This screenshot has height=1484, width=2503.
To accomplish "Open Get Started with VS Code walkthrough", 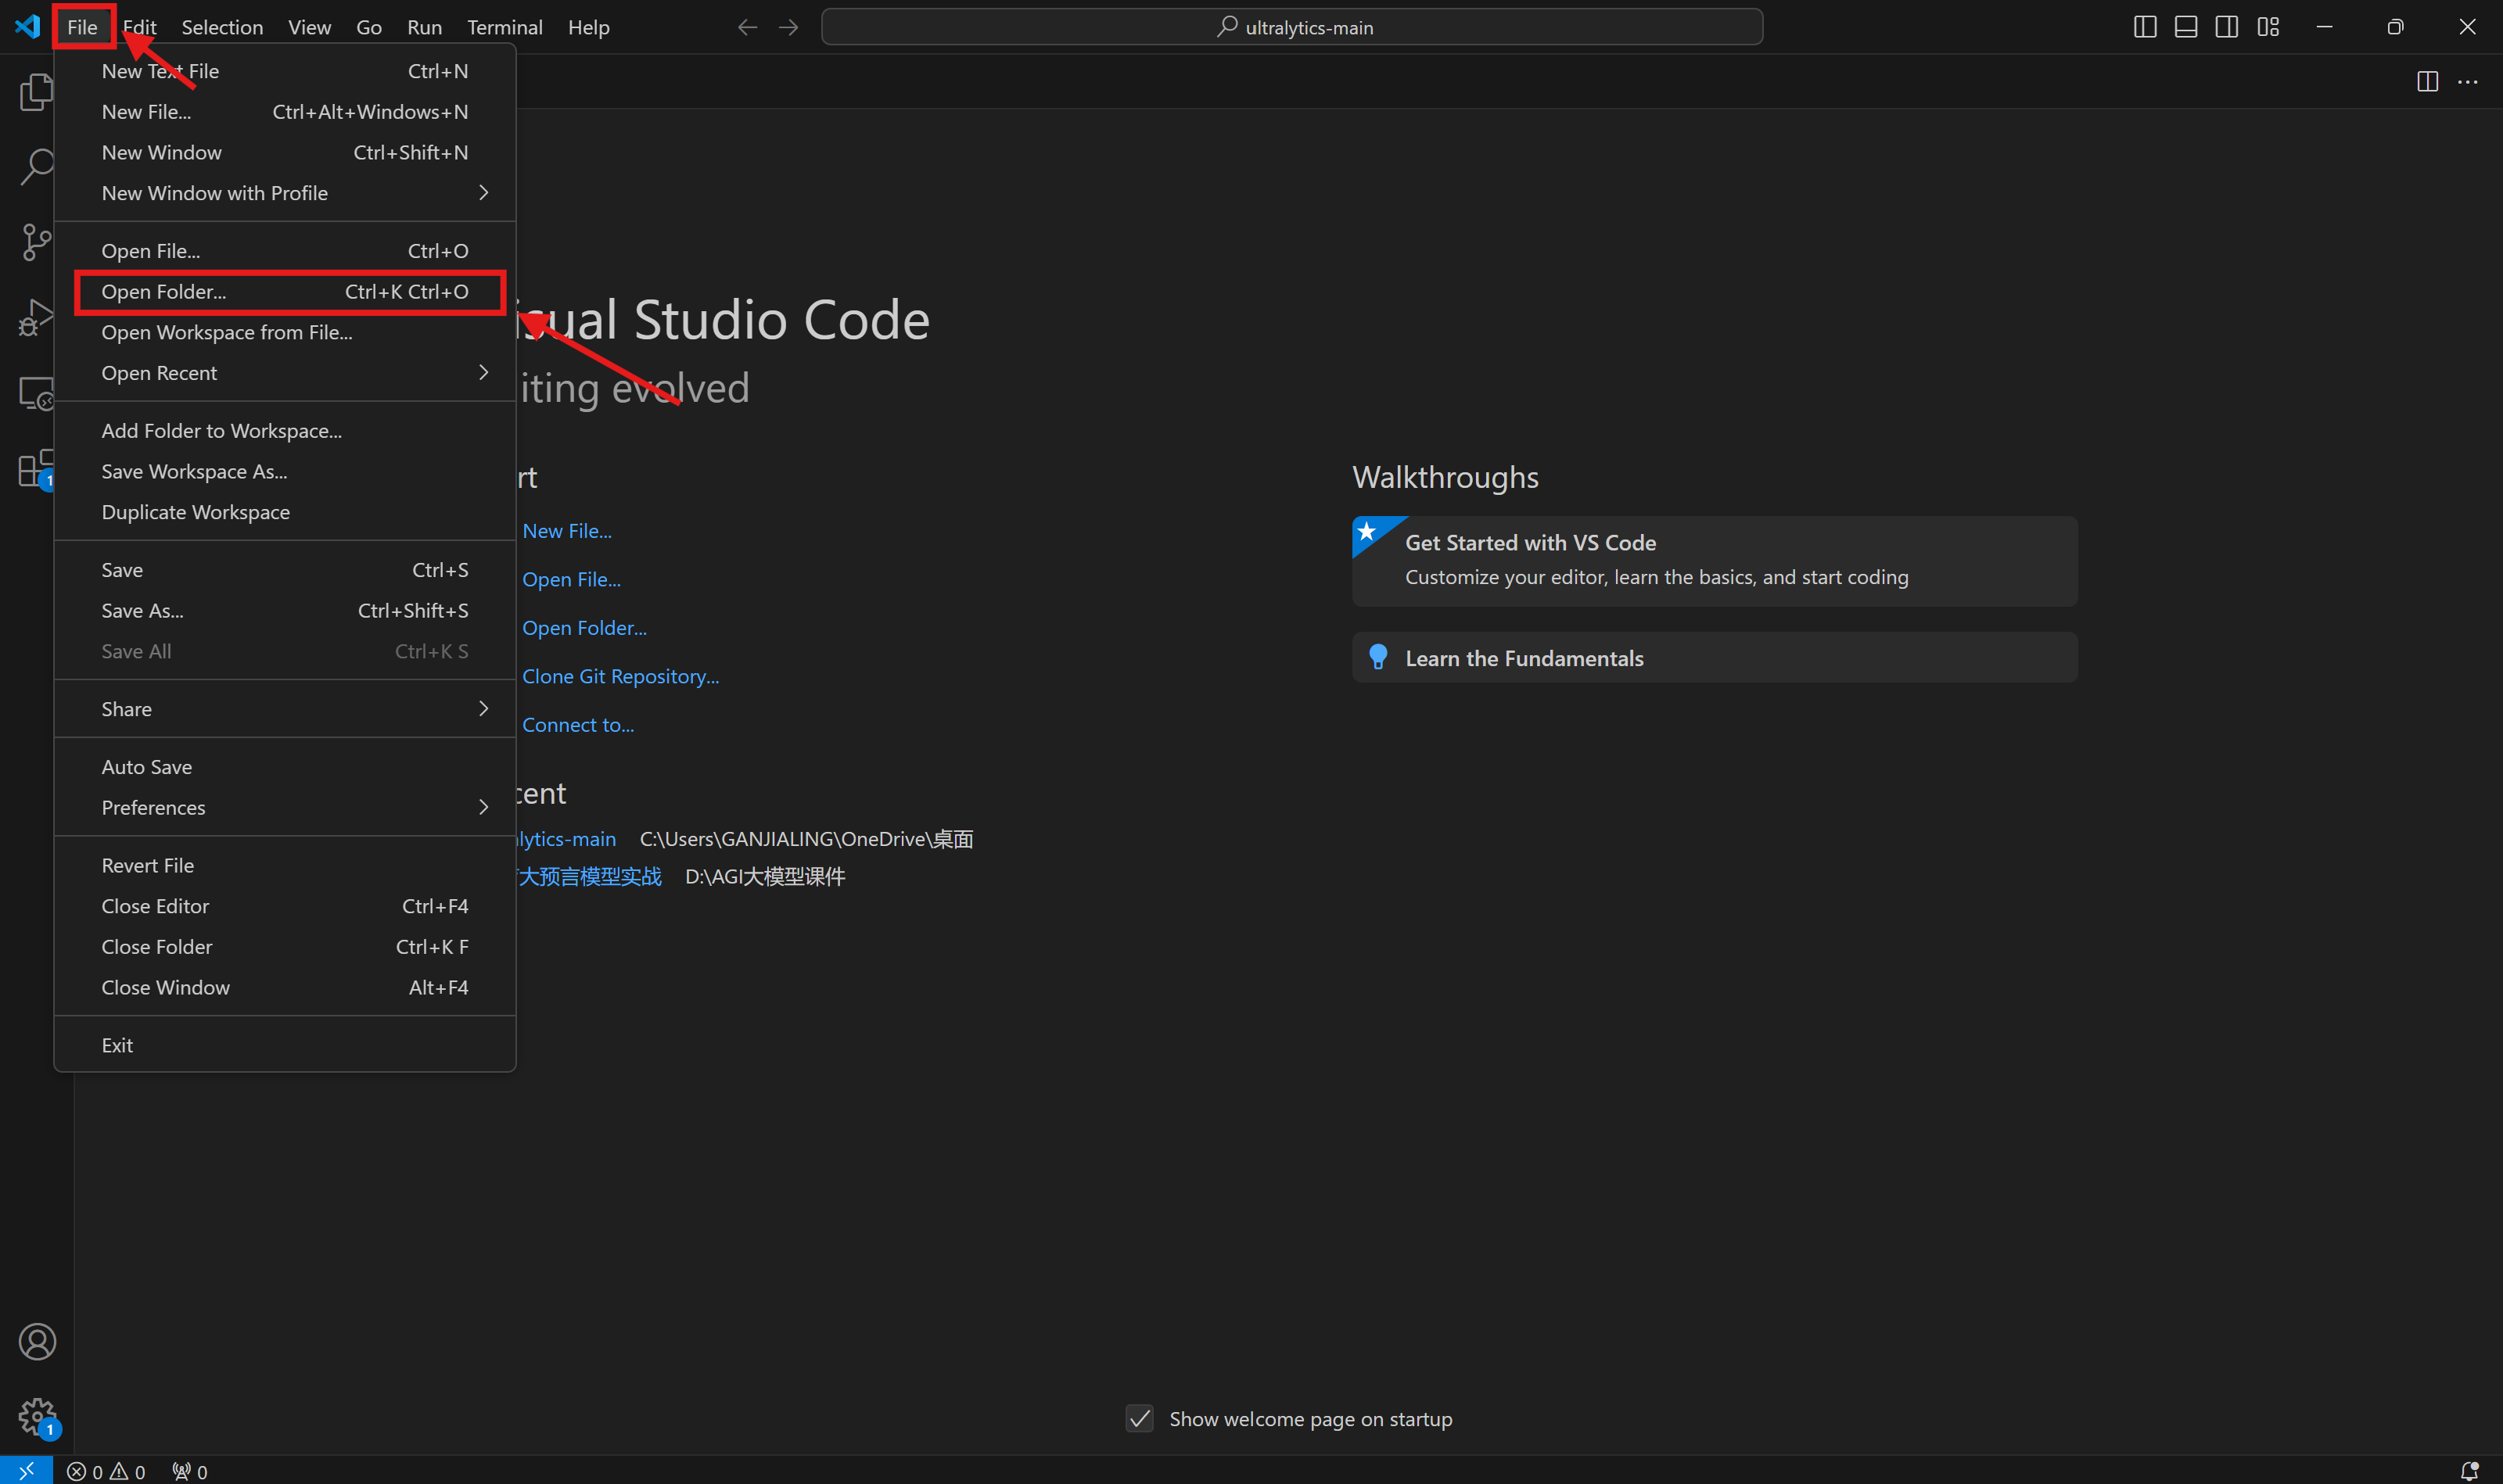I will click(x=1715, y=561).
